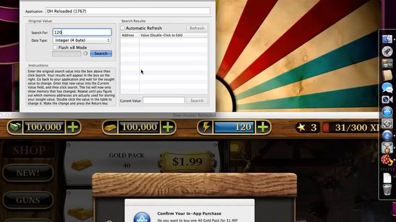Image resolution: width=396 pixels, height=222 pixels.
Task: Open Mission Control icon in the Dock
Action: point(387,63)
